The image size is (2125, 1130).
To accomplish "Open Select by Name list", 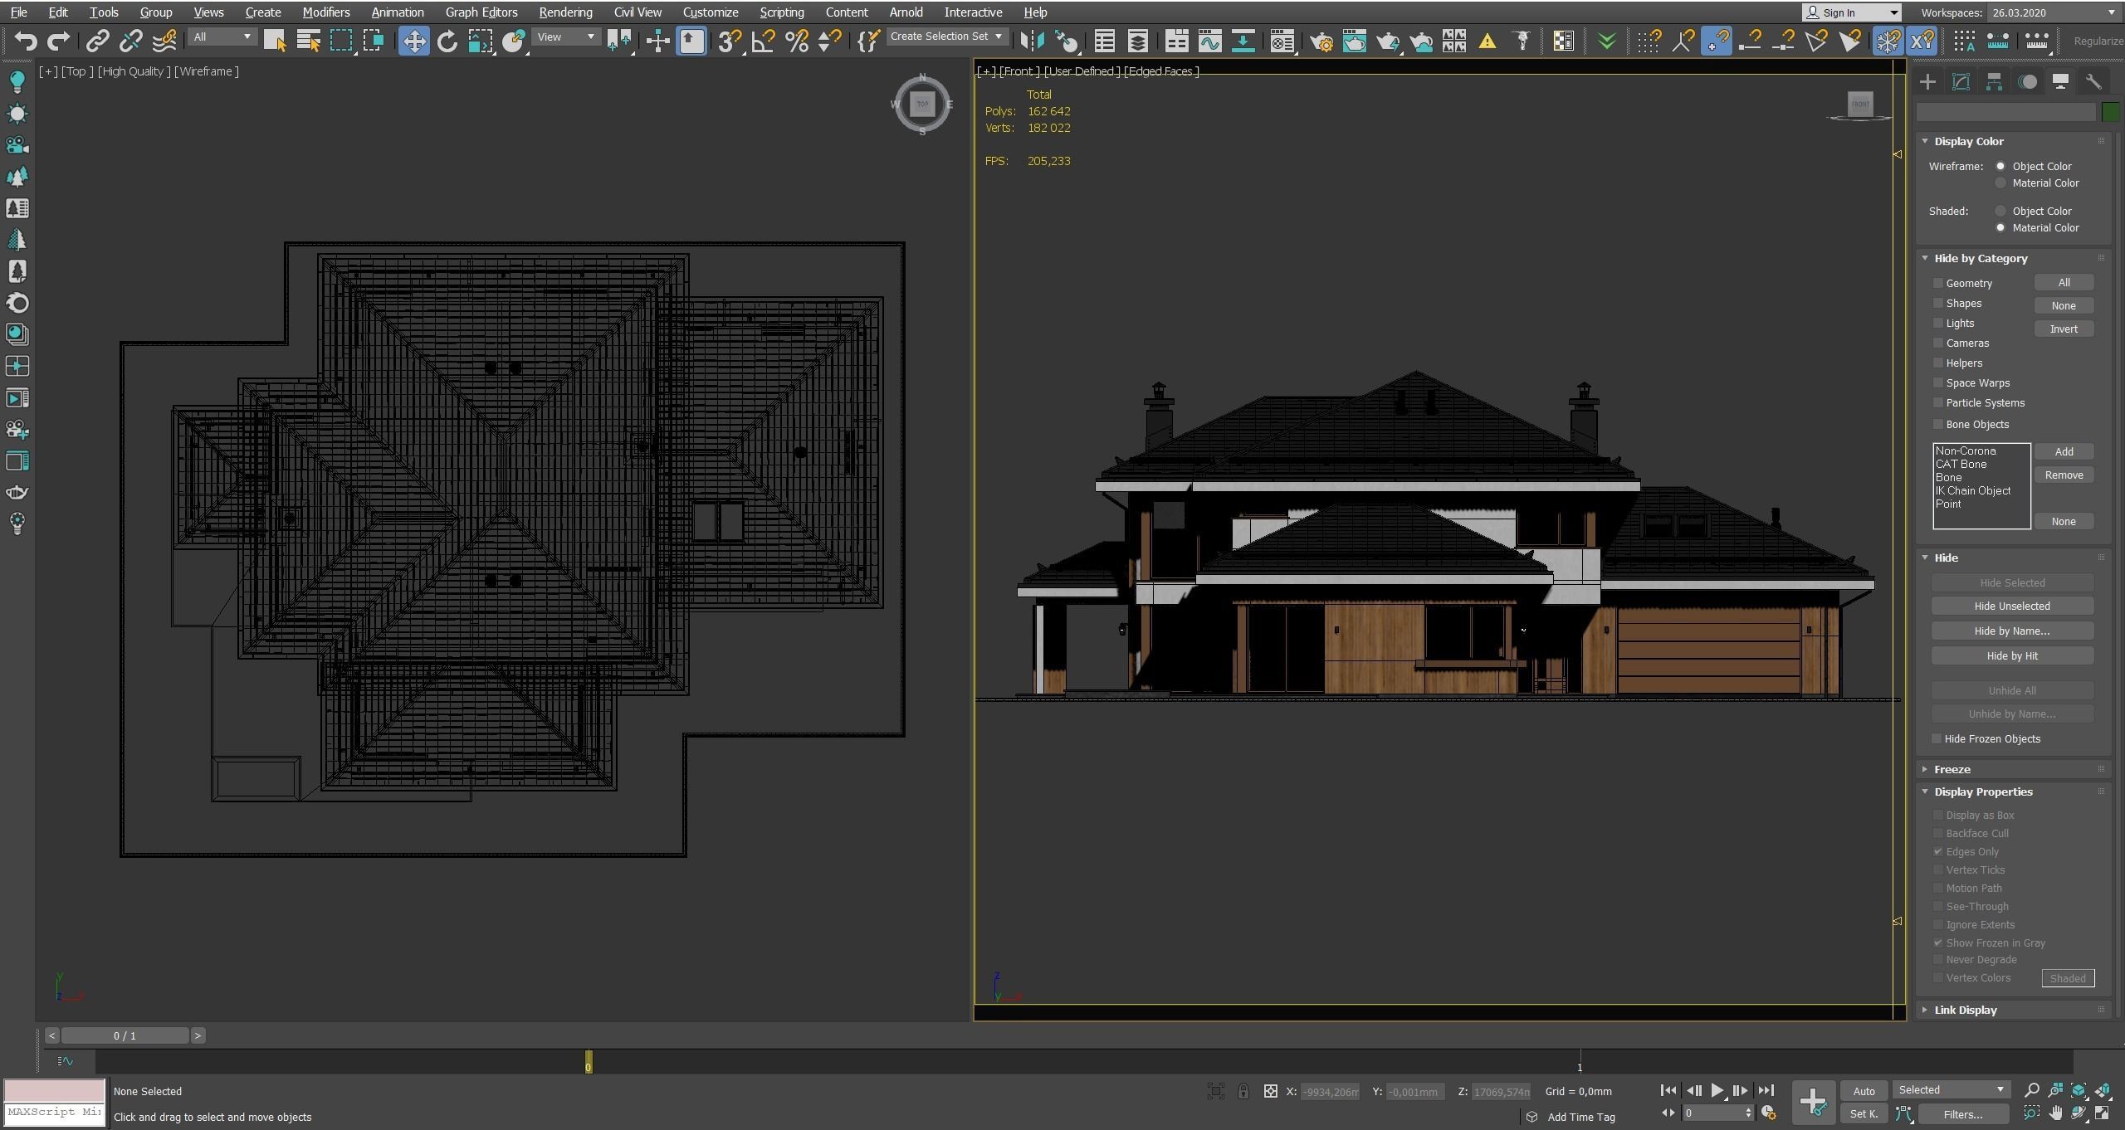I will click(x=309, y=41).
